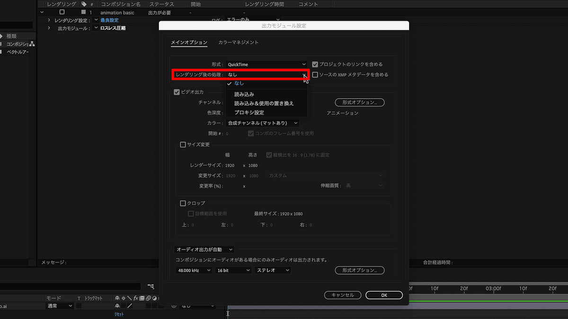Open the カラー composite channel dropdown

point(263,122)
